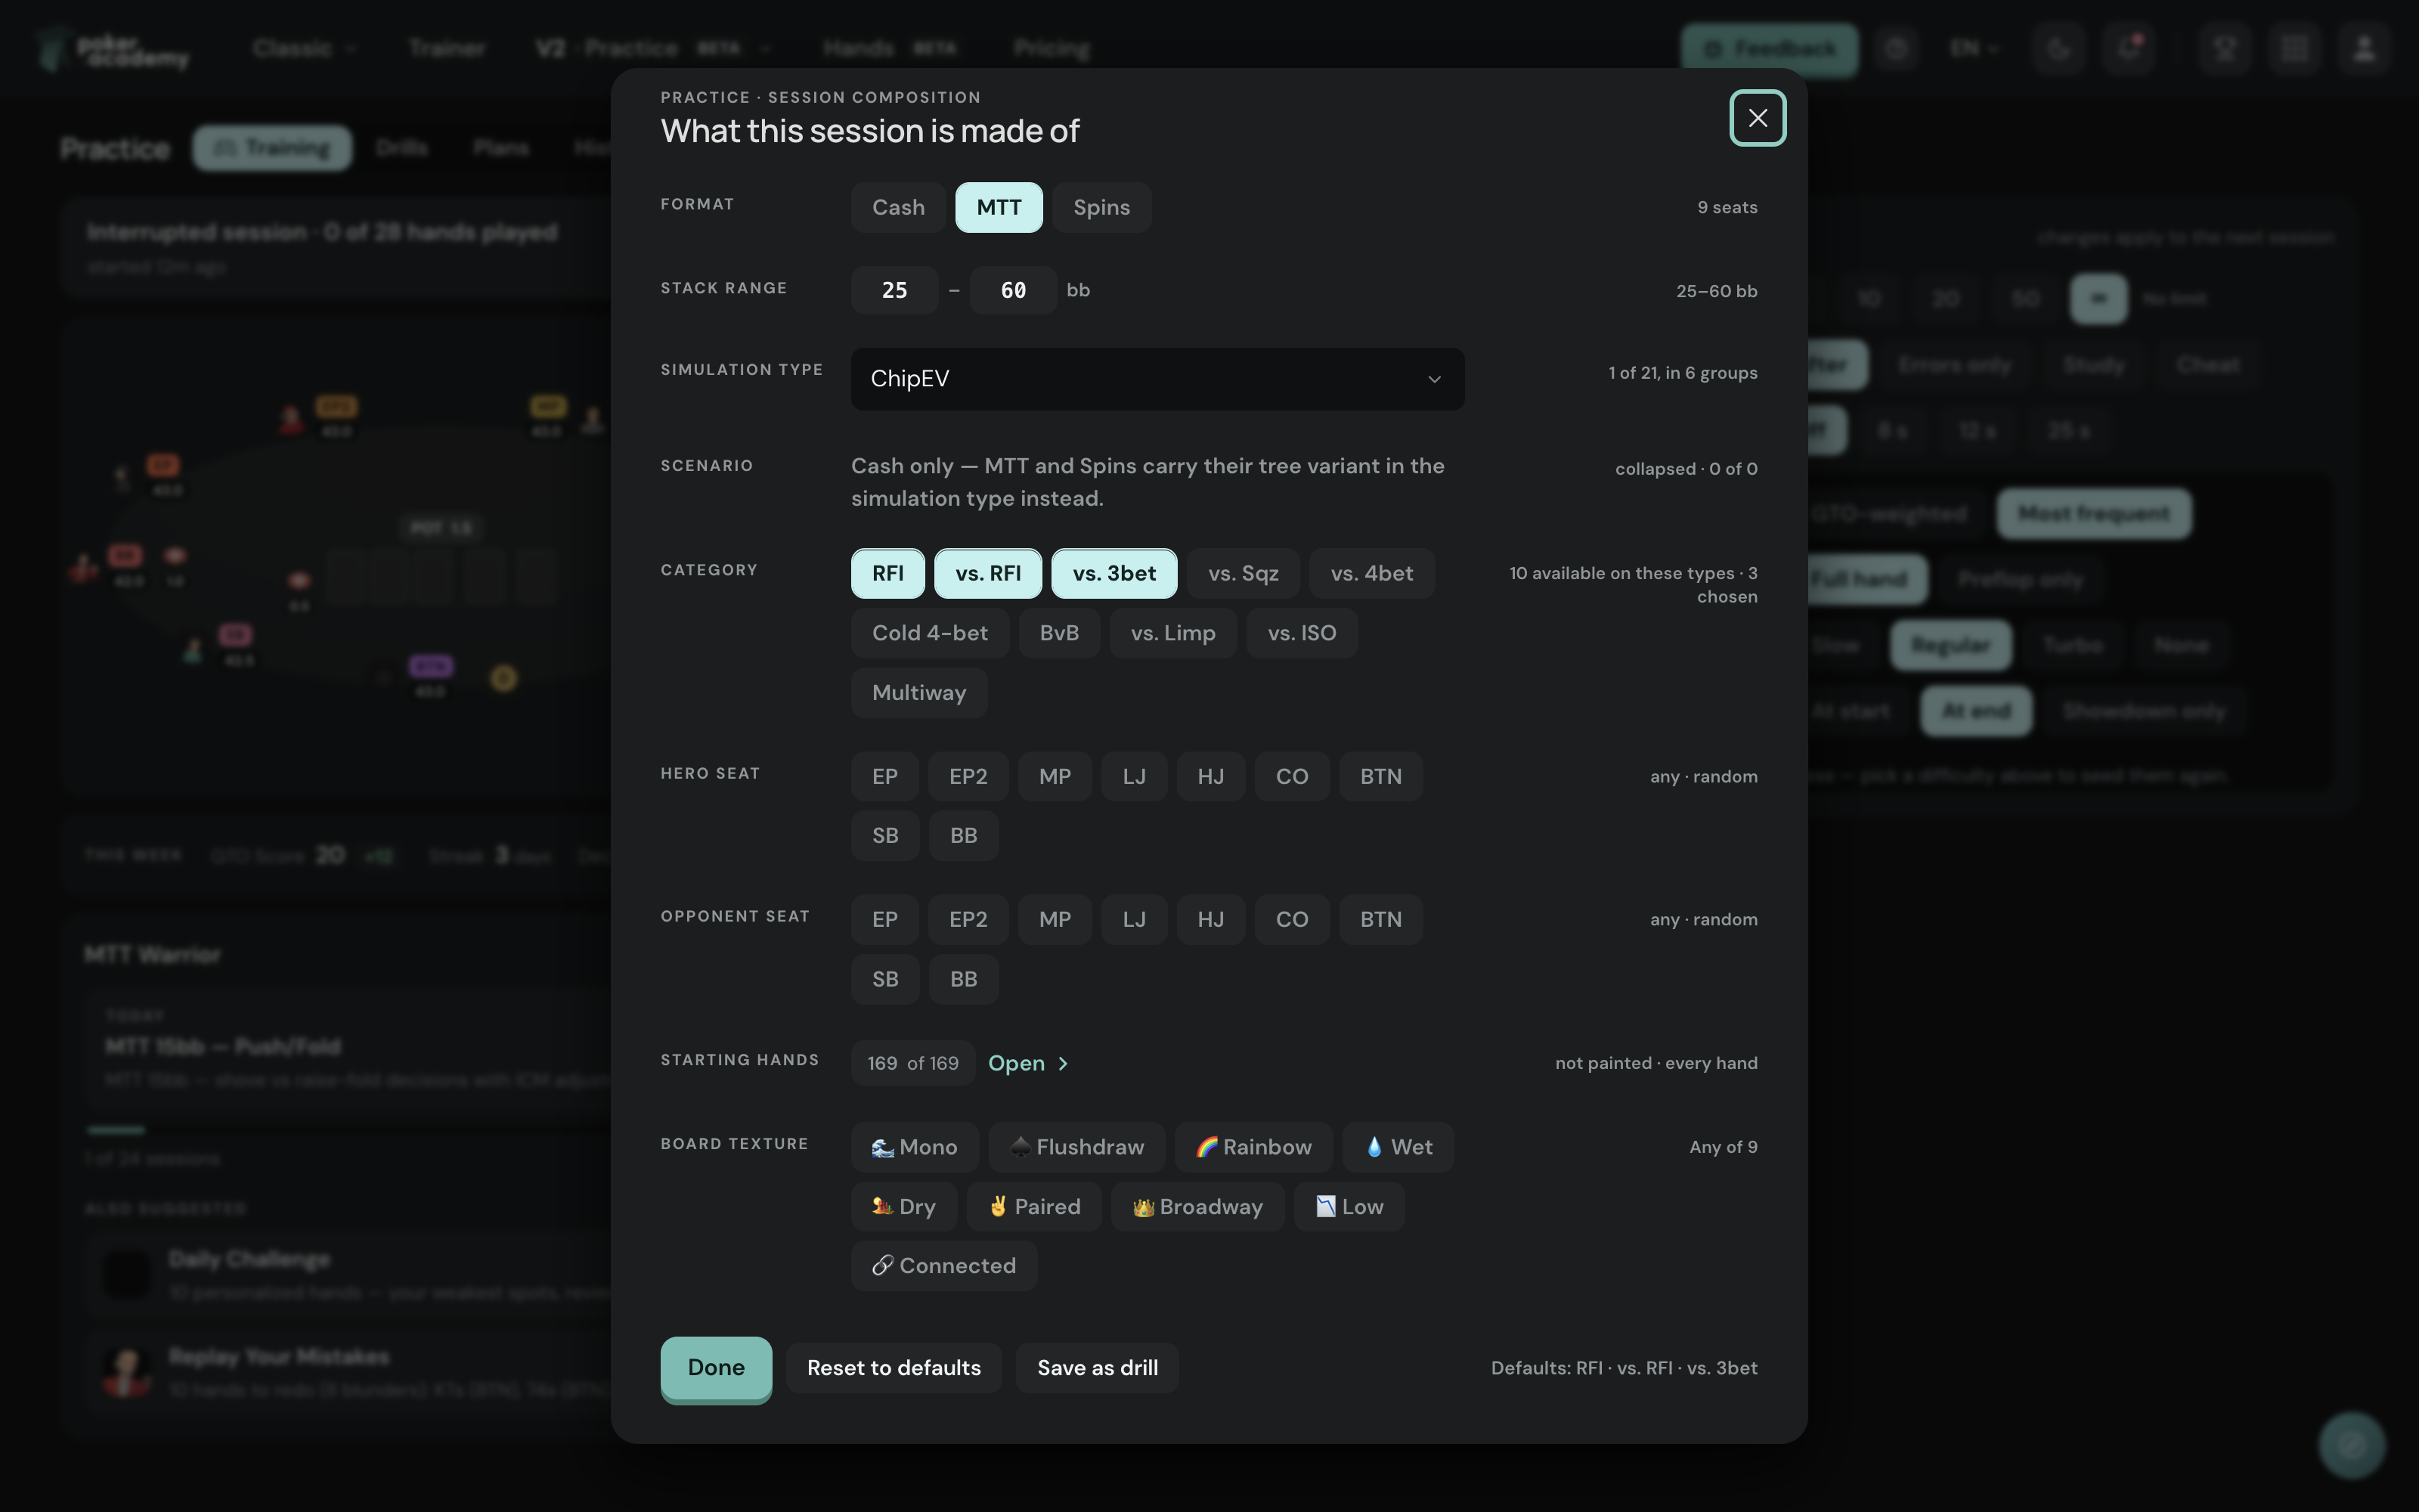Pick MP as hero seat
This screenshot has width=2419, height=1512.
point(1055,776)
